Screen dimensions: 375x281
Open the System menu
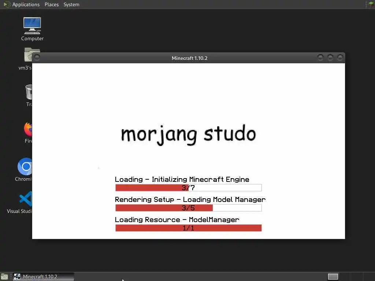[x=71, y=4]
